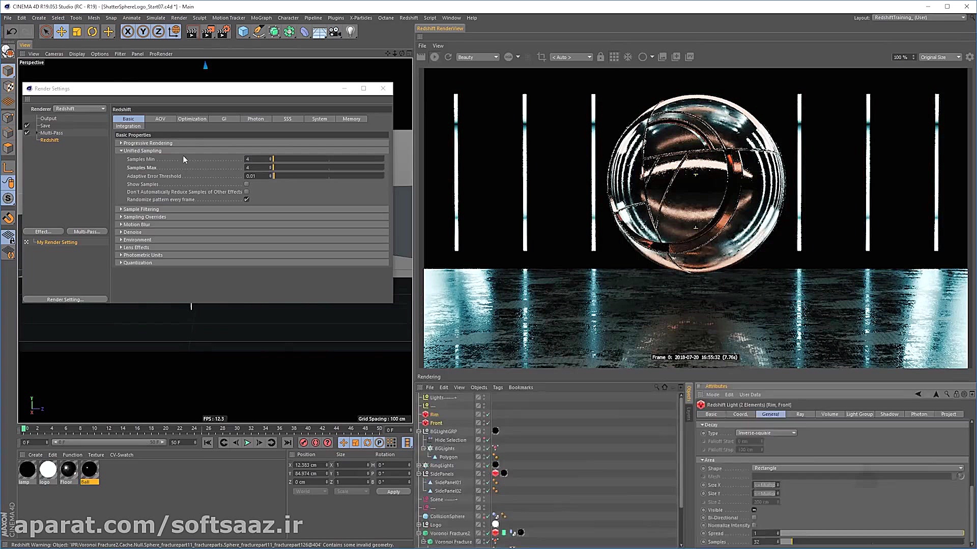The width and height of the screenshot is (977, 549).
Task: Click the Effect... button
Action: [x=43, y=231]
